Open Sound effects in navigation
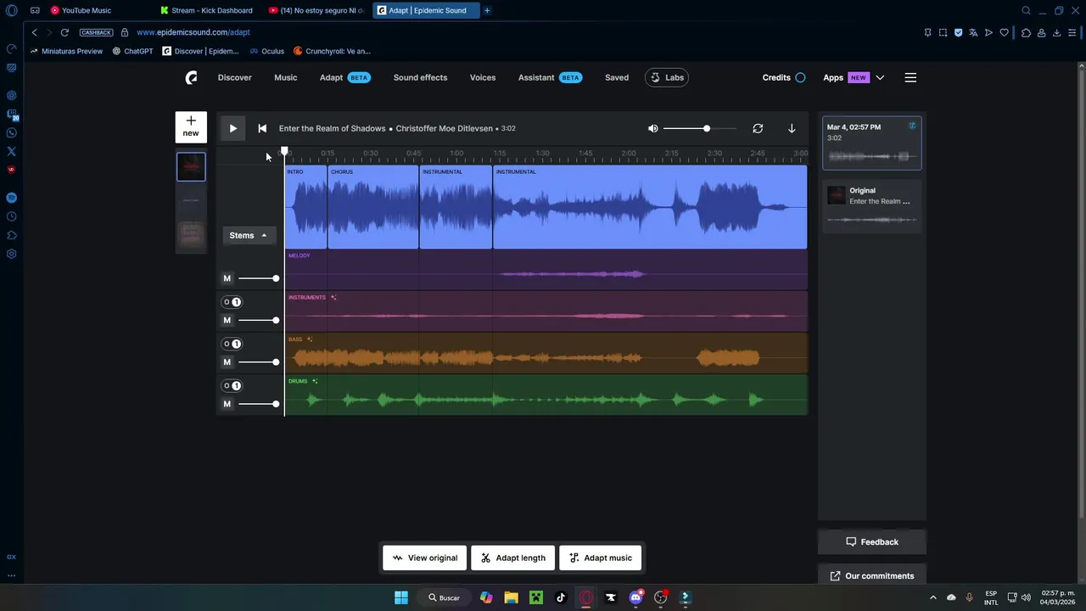The height and width of the screenshot is (611, 1086). pos(420,77)
